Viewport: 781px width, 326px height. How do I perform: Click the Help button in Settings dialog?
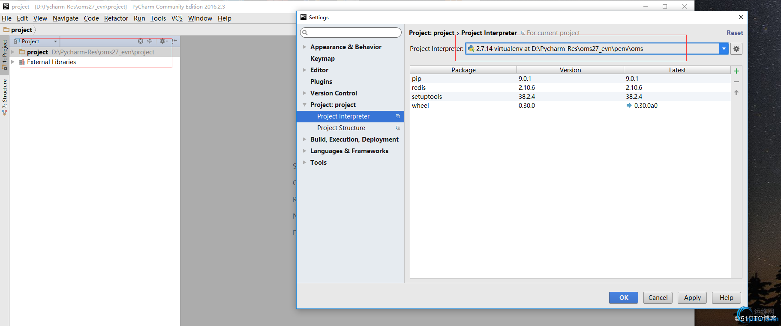click(x=727, y=298)
